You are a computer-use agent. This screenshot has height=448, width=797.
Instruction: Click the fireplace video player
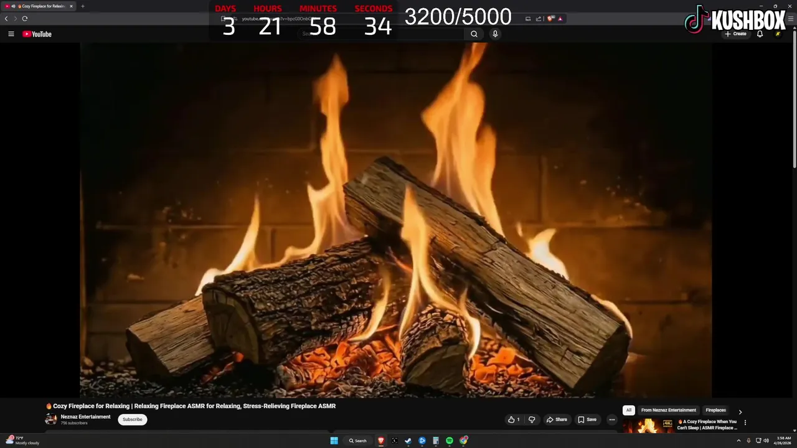pyautogui.click(x=395, y=220)
